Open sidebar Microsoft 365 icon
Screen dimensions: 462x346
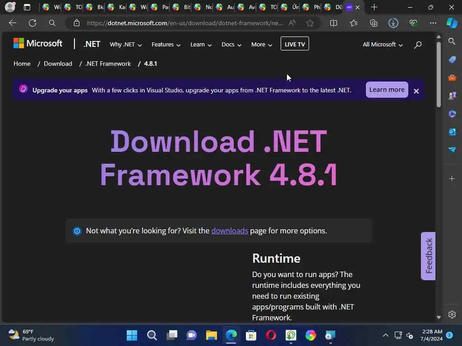pos(452,114)
